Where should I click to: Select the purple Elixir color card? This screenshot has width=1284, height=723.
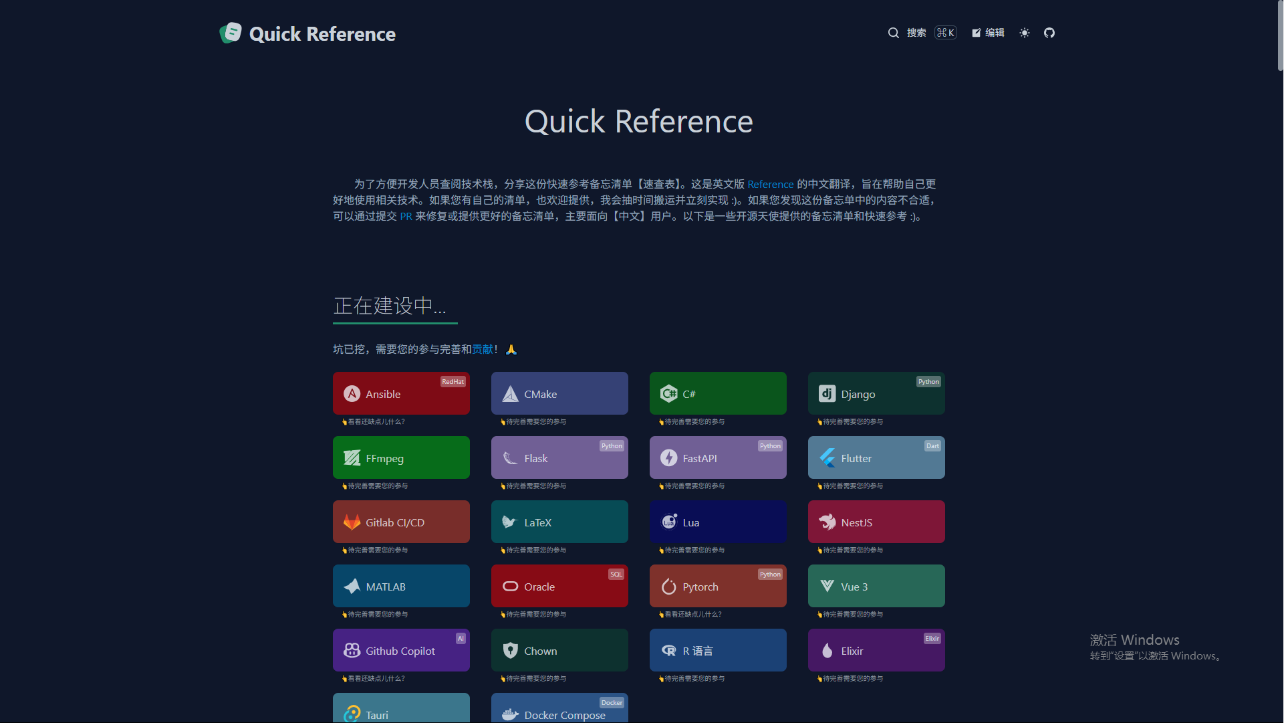(x=876, y=651)
